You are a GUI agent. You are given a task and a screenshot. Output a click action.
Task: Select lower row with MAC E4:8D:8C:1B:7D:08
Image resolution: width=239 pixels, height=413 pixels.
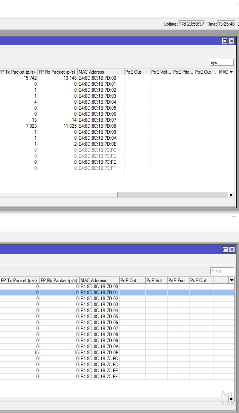[x=117, y=335]
